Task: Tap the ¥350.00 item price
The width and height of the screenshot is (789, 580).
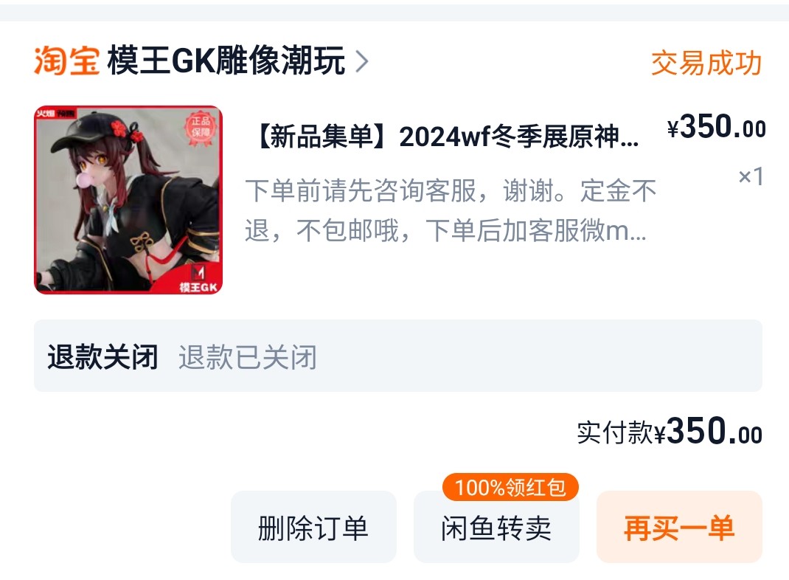Action: click(716, 127)
